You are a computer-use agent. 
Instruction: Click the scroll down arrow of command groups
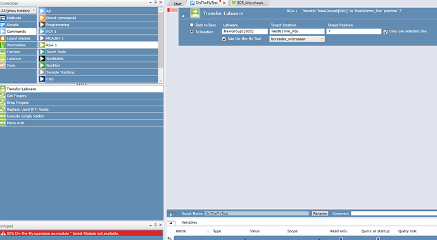160,80
